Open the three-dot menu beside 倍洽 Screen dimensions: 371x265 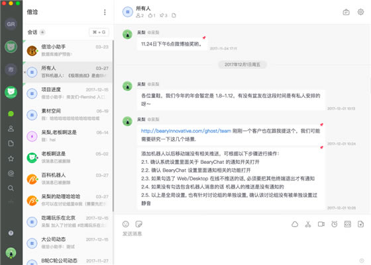coord(105,12)
